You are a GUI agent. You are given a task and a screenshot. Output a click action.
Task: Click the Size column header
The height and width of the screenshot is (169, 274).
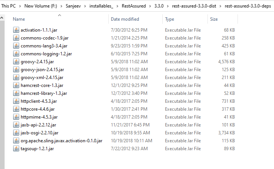214,19
